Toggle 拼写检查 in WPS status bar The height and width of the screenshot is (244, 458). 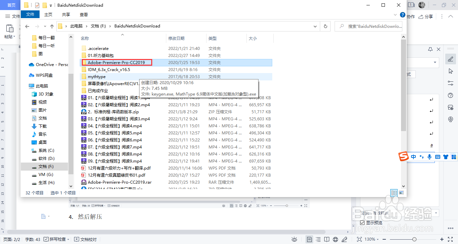[57, 239]
